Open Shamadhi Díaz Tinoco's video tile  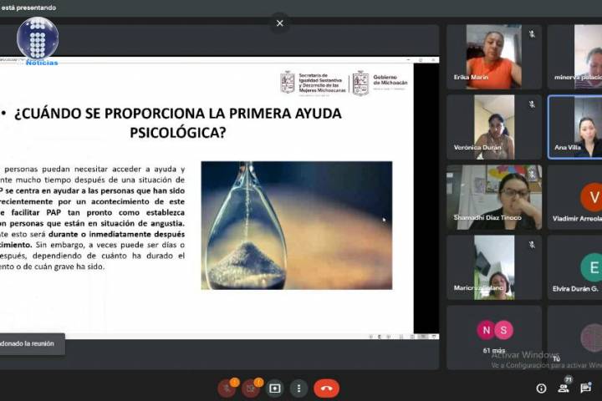point(493,197)
